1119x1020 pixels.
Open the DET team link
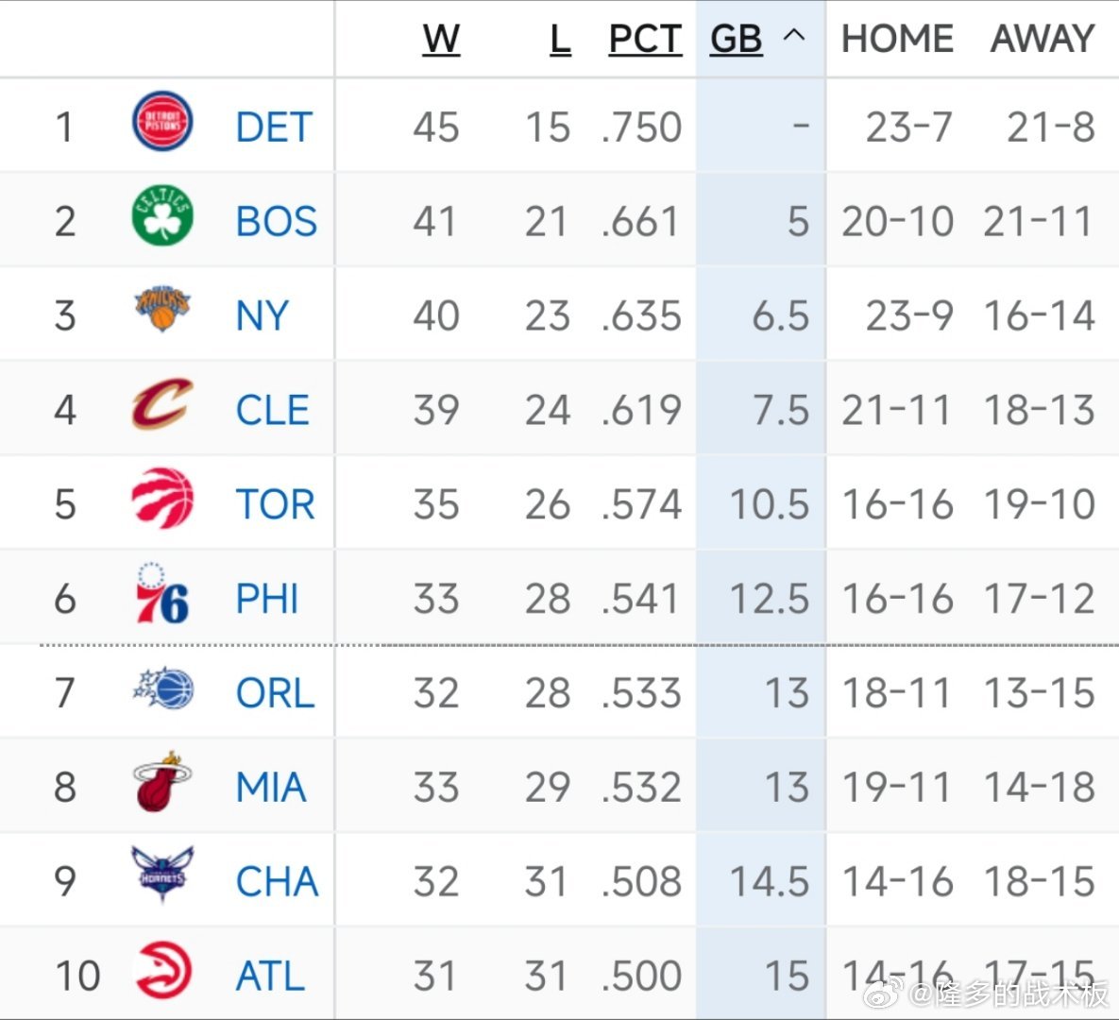[273, 124]
